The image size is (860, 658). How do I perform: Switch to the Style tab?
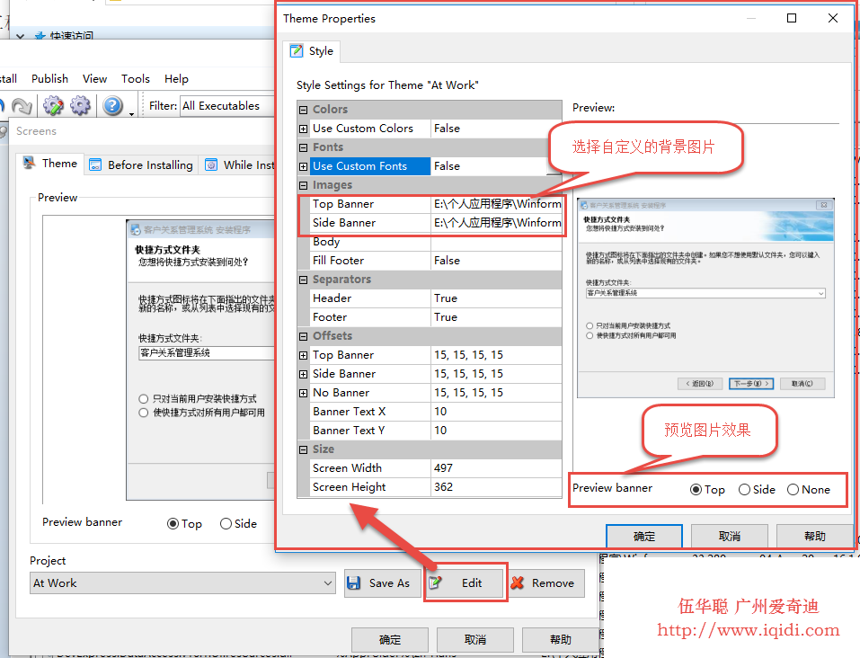312,51
